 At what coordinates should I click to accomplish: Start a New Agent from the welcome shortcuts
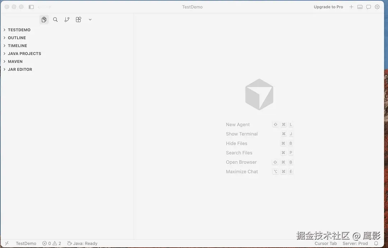coord(238,124)
